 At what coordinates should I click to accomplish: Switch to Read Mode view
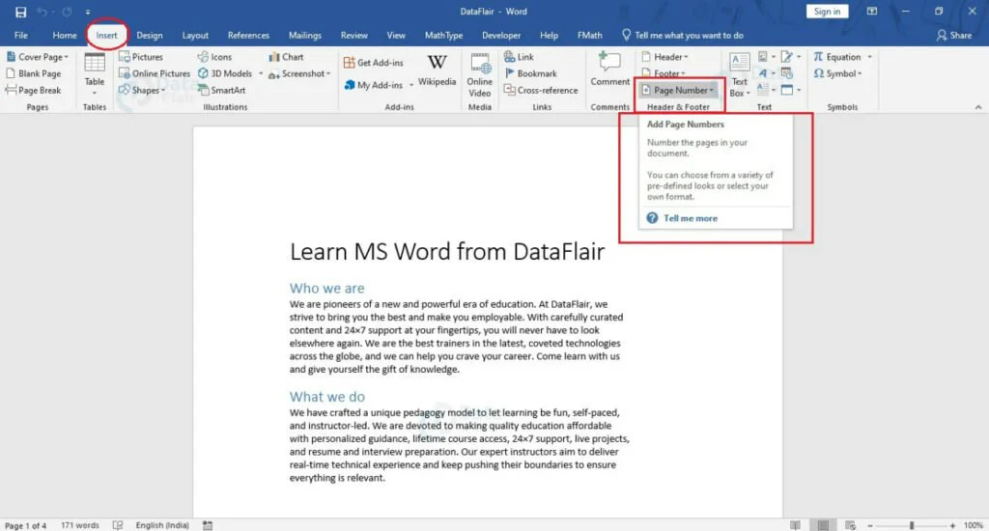tap(795, 525)
